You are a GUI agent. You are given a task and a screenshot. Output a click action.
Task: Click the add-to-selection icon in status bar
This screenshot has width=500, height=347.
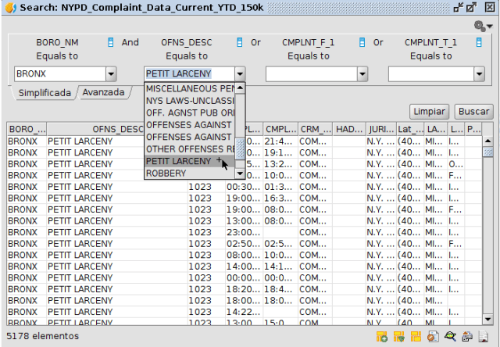[x=382, y=337]
